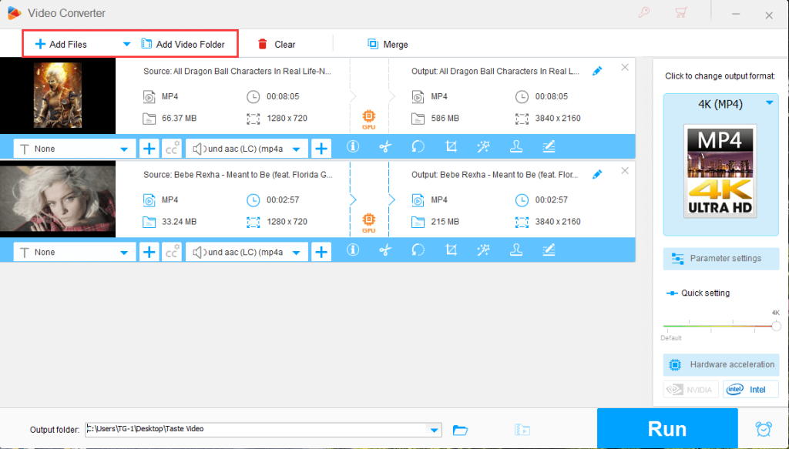Image resolution: width=789 pixels, height=449 pixels.
Task: Remove the Bebe Rexha video from list
Action: [x=625, y=171]
